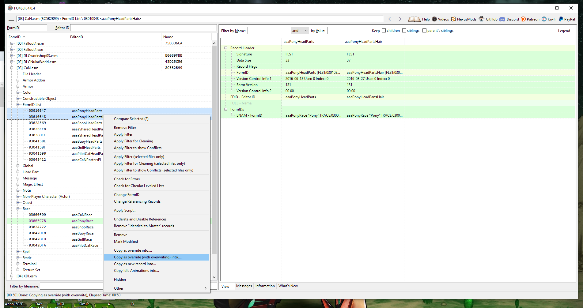Viewport: 583px width, 308px height.
Task: Focus the by Value filter field
Action: (x=348, y=31)
